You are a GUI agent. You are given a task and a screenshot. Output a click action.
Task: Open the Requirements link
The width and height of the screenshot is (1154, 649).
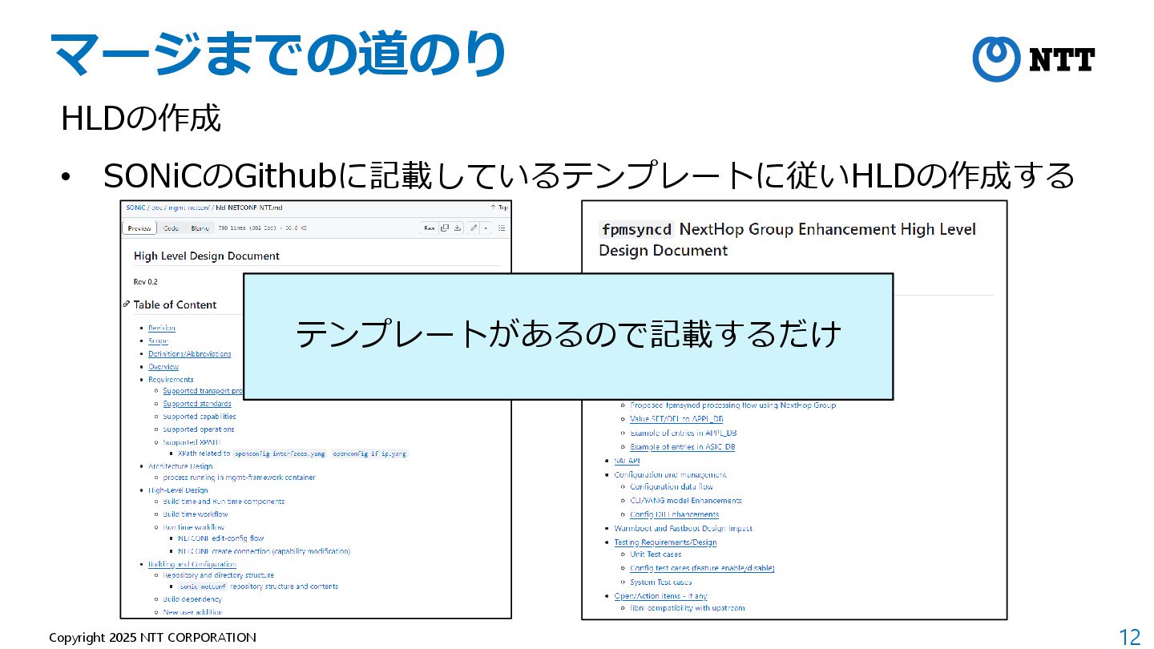(171, 379)
